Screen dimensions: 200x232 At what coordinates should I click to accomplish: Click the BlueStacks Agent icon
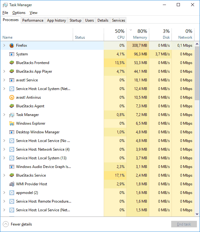tap(12, 106)
